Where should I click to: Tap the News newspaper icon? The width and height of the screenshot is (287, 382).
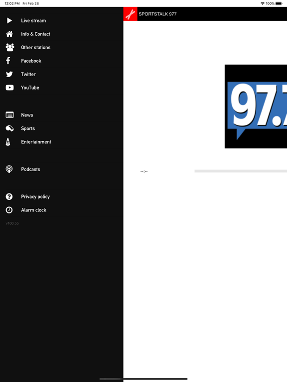click(9, 115)
